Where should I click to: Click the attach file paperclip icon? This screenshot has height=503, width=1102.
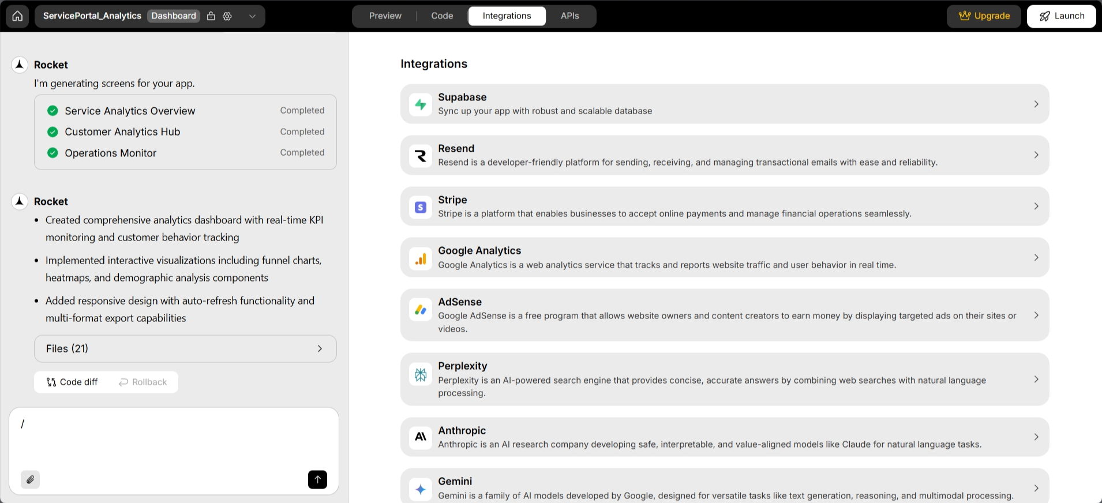click(x=30, y=479)
